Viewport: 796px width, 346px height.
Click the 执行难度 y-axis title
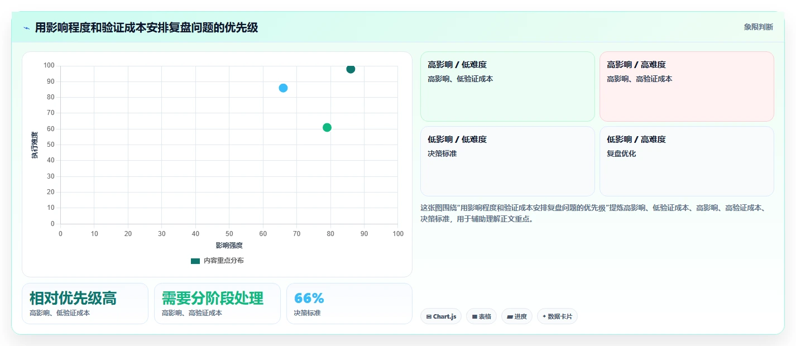[x=35, y=145]
